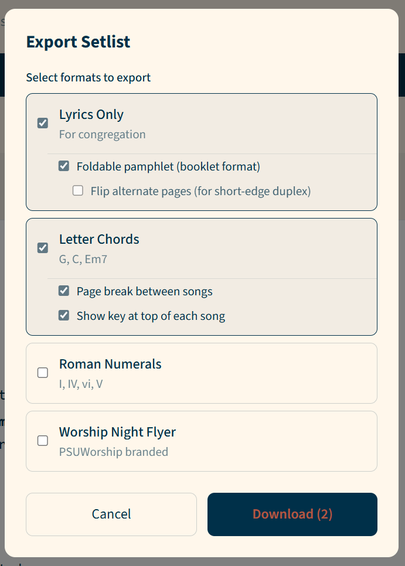
Task: Select the "Roman Numerals" title text
Action: click(110, 364)
